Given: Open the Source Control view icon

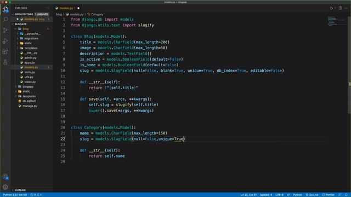Looking at the screenshot, I should pos(5,31).
